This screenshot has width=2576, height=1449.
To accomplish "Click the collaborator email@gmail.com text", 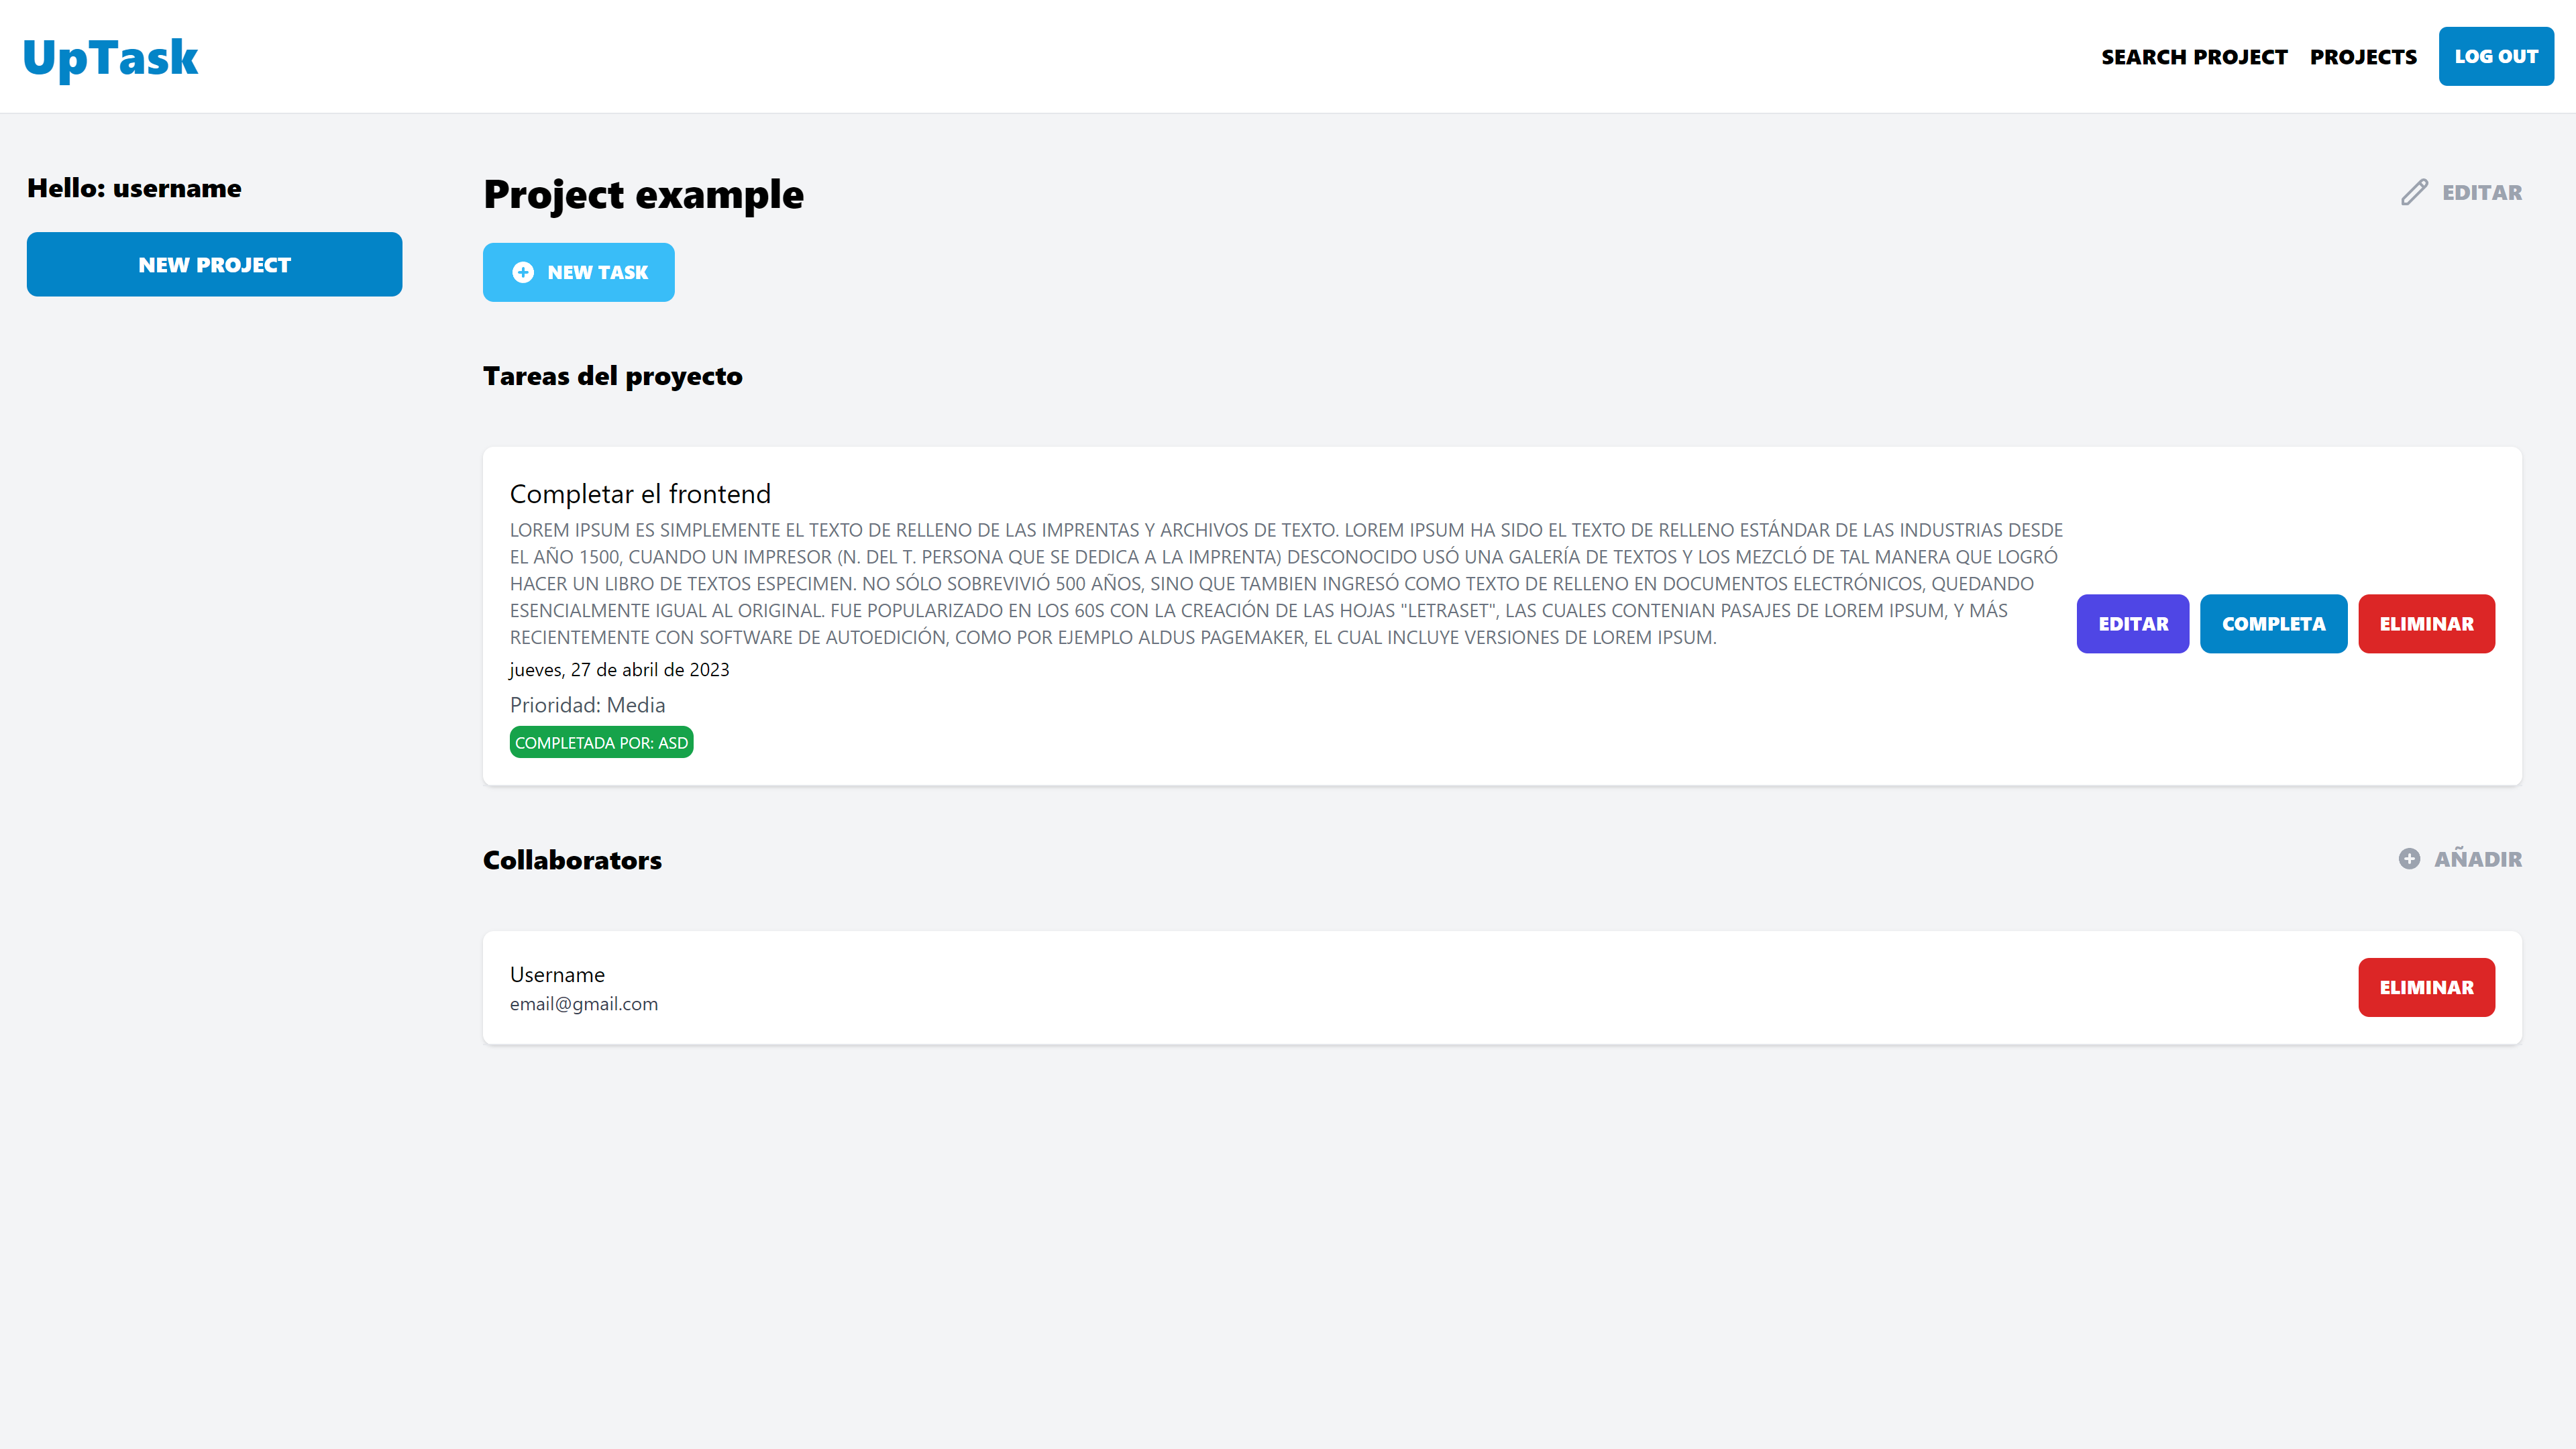I will click(584, 1004).
